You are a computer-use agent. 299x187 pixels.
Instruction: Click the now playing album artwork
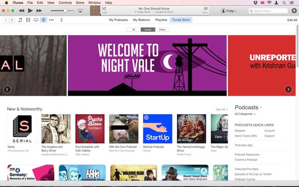pyautogui.click(x=95, y=10)
